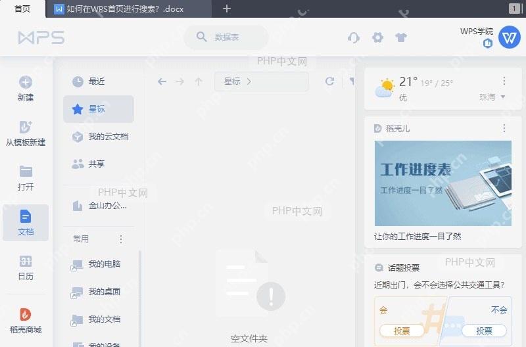Click the 空文件夹 empty folder label
This screenshot has height=347, width=526.
point(249,338)
